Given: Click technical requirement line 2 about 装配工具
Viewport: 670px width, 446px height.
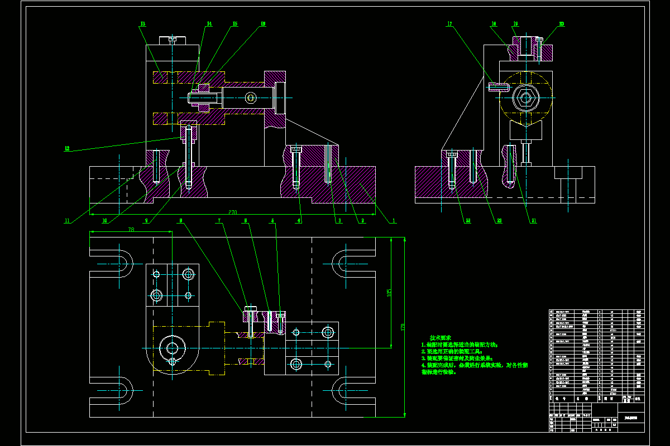Looking at the screenshot, I should coord(452,352).
